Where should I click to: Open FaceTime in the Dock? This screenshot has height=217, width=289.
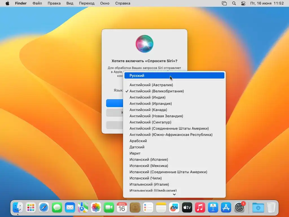109,208
